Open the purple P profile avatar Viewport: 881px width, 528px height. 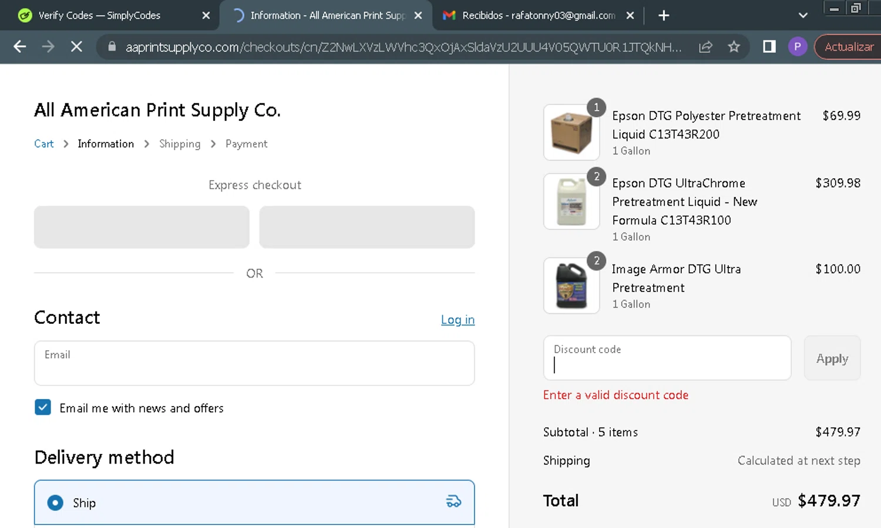pos(798,47)
